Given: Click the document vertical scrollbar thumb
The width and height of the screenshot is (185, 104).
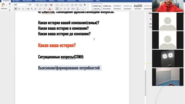Looking at the screenshot, I should coord(145,83).
